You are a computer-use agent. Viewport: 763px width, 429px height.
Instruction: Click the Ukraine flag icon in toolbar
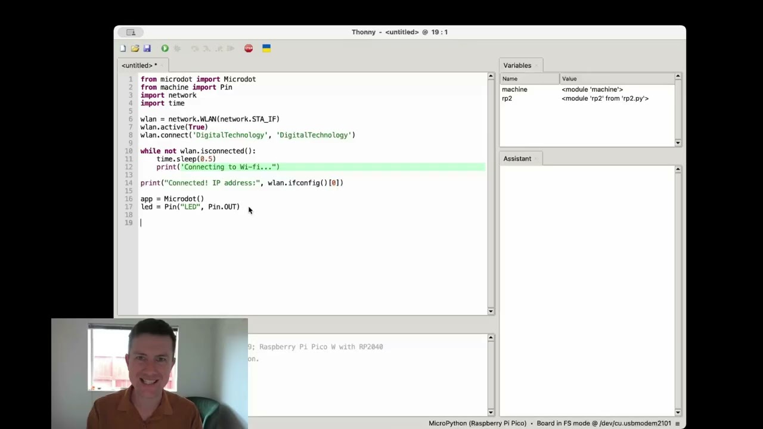(x=266, y=48)
